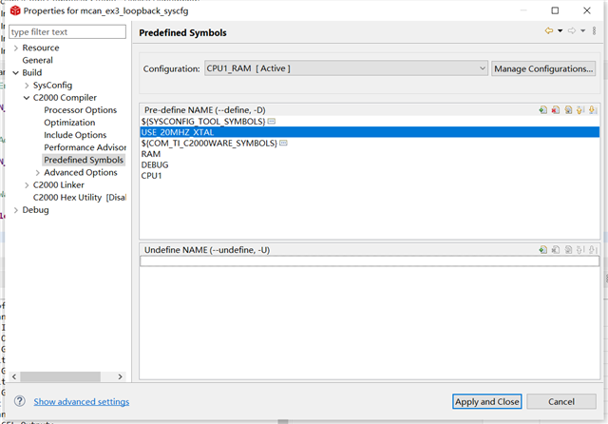Open back history dropdown arrow
Viewport: 608px width, 424px height.
point(560,31)
